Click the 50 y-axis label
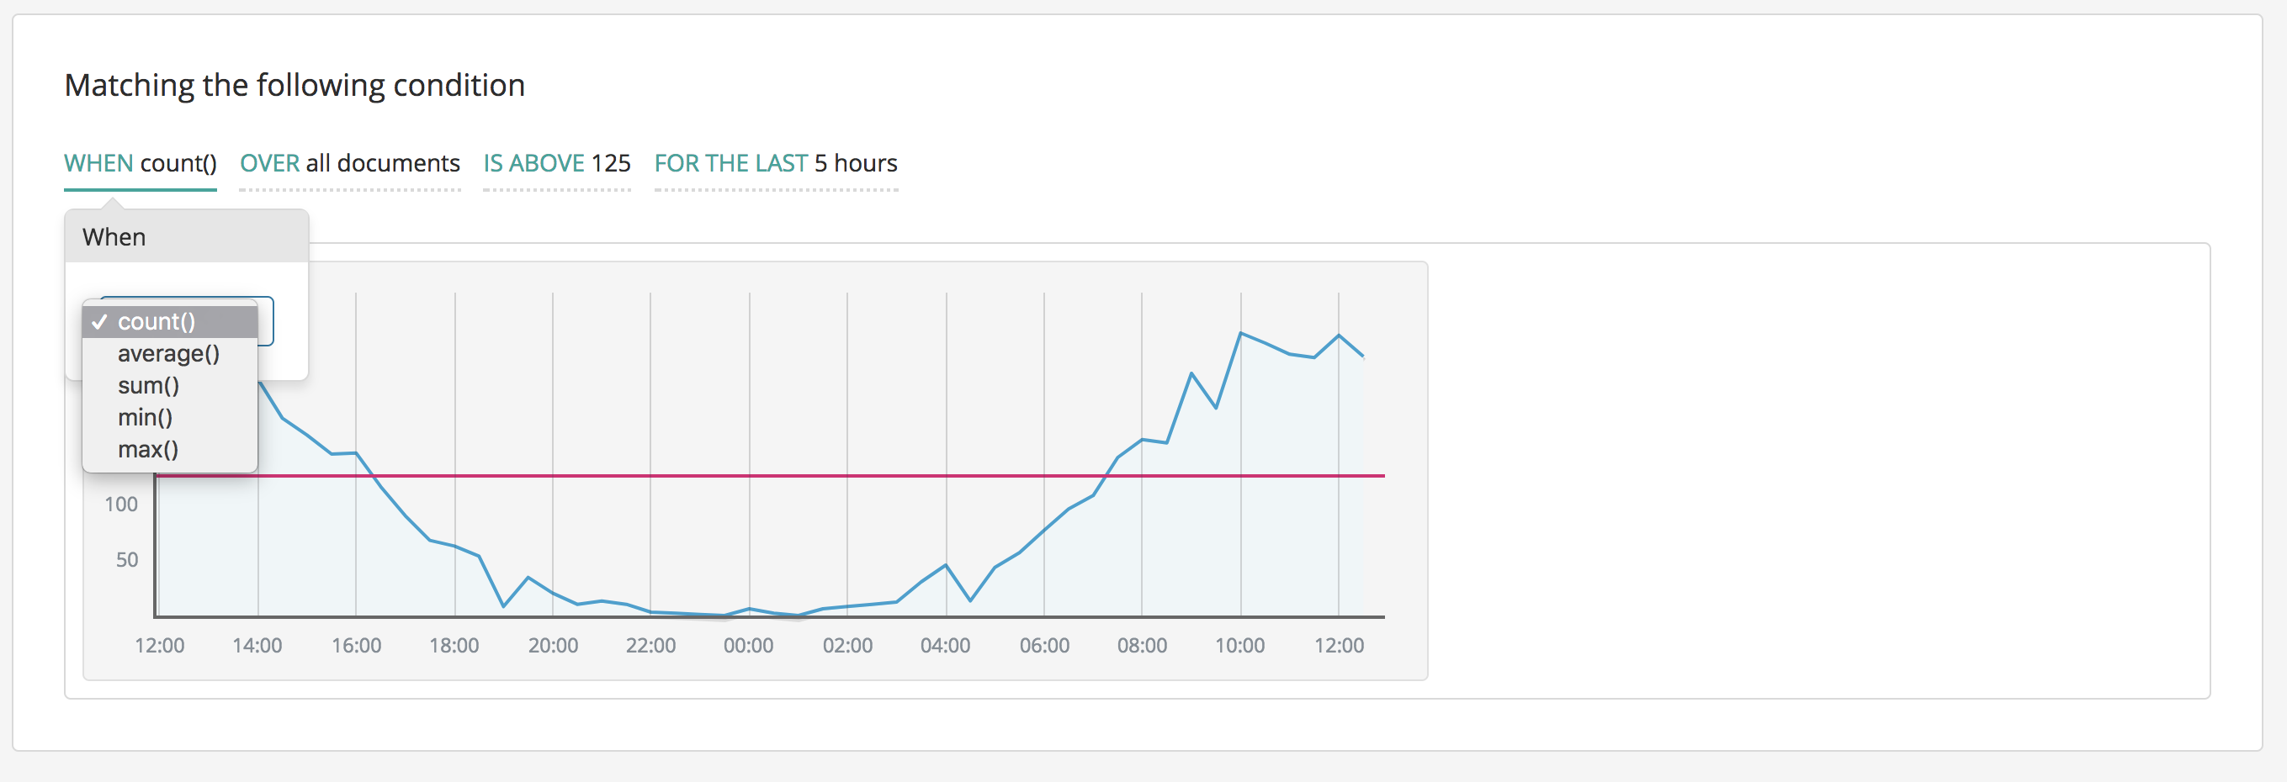This screenshot has width=2287, height=782. 127,560
